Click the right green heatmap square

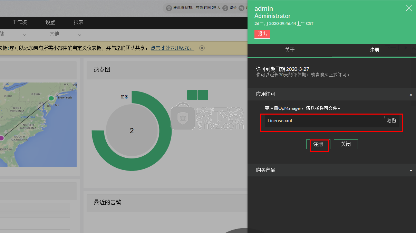click(x=203, y=95)
